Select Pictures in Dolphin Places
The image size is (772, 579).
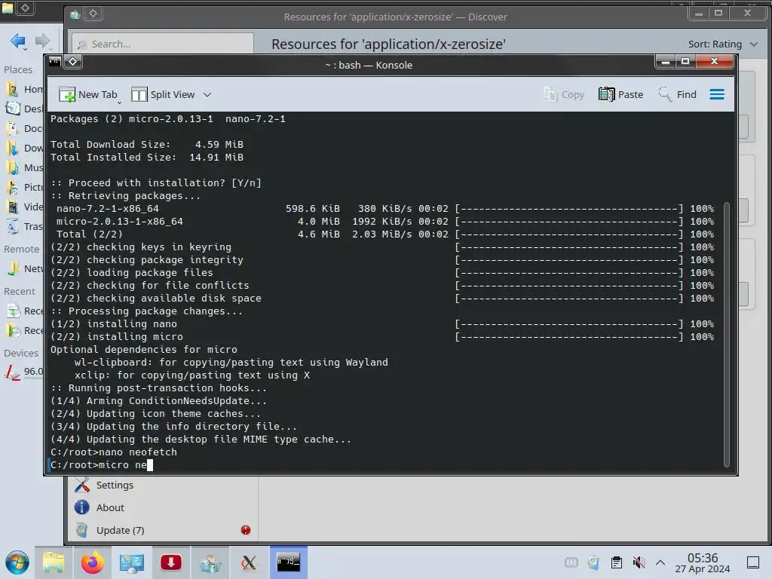23,187
